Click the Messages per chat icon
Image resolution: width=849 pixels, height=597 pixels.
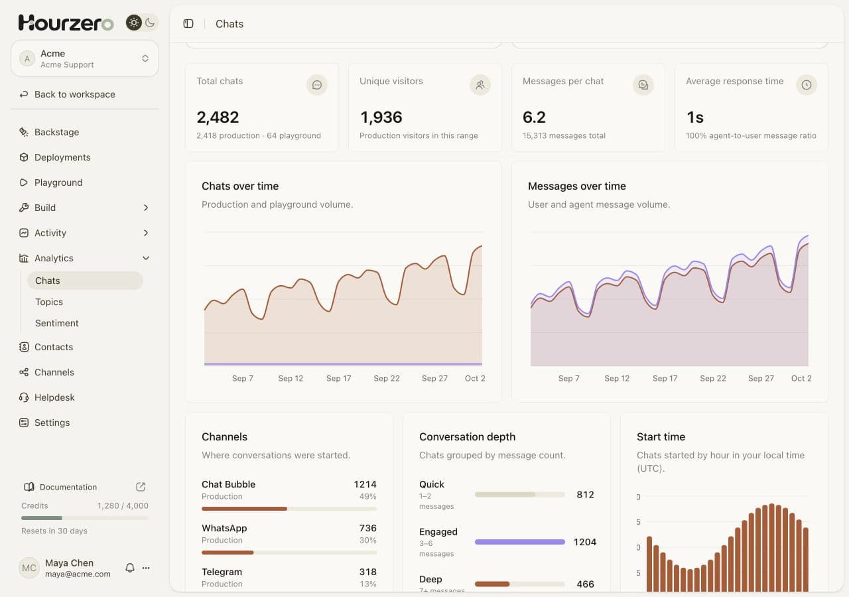point(643,85)
